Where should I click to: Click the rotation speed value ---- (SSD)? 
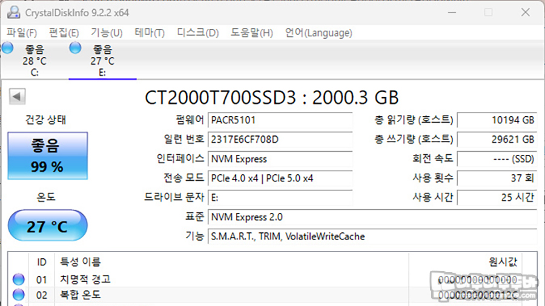(497, 159)
